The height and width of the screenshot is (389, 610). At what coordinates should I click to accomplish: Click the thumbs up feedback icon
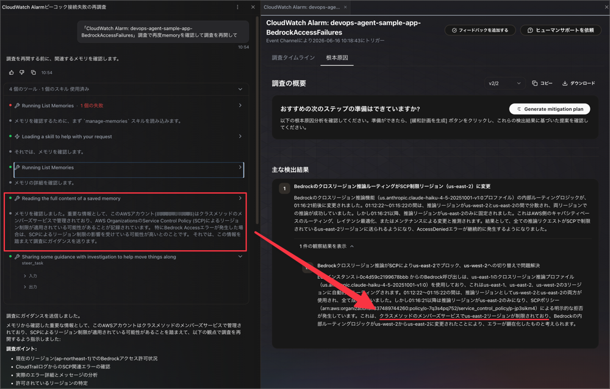tap(11, 72)
